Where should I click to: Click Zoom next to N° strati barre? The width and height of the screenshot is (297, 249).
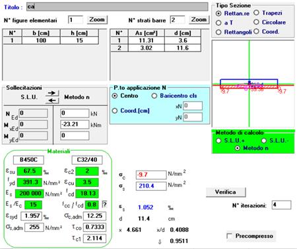[x=199, y=20]
